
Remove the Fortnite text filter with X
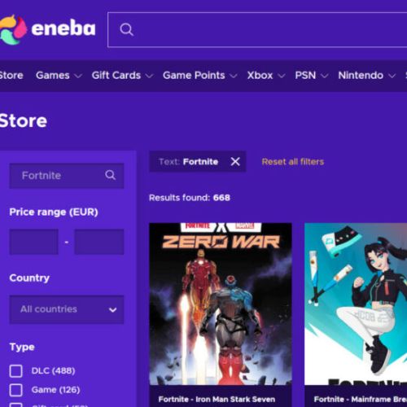pyautogui.click(x=235, y=162)
